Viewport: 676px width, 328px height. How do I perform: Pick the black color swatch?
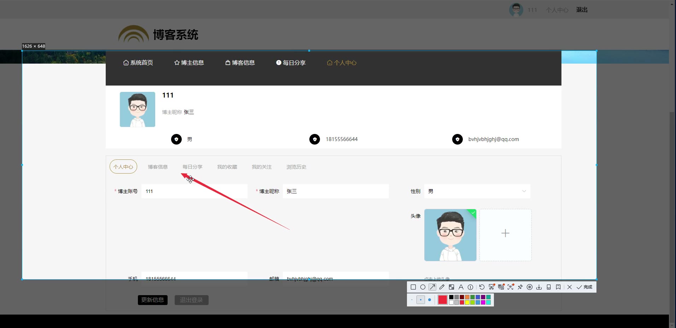(451, 297)
